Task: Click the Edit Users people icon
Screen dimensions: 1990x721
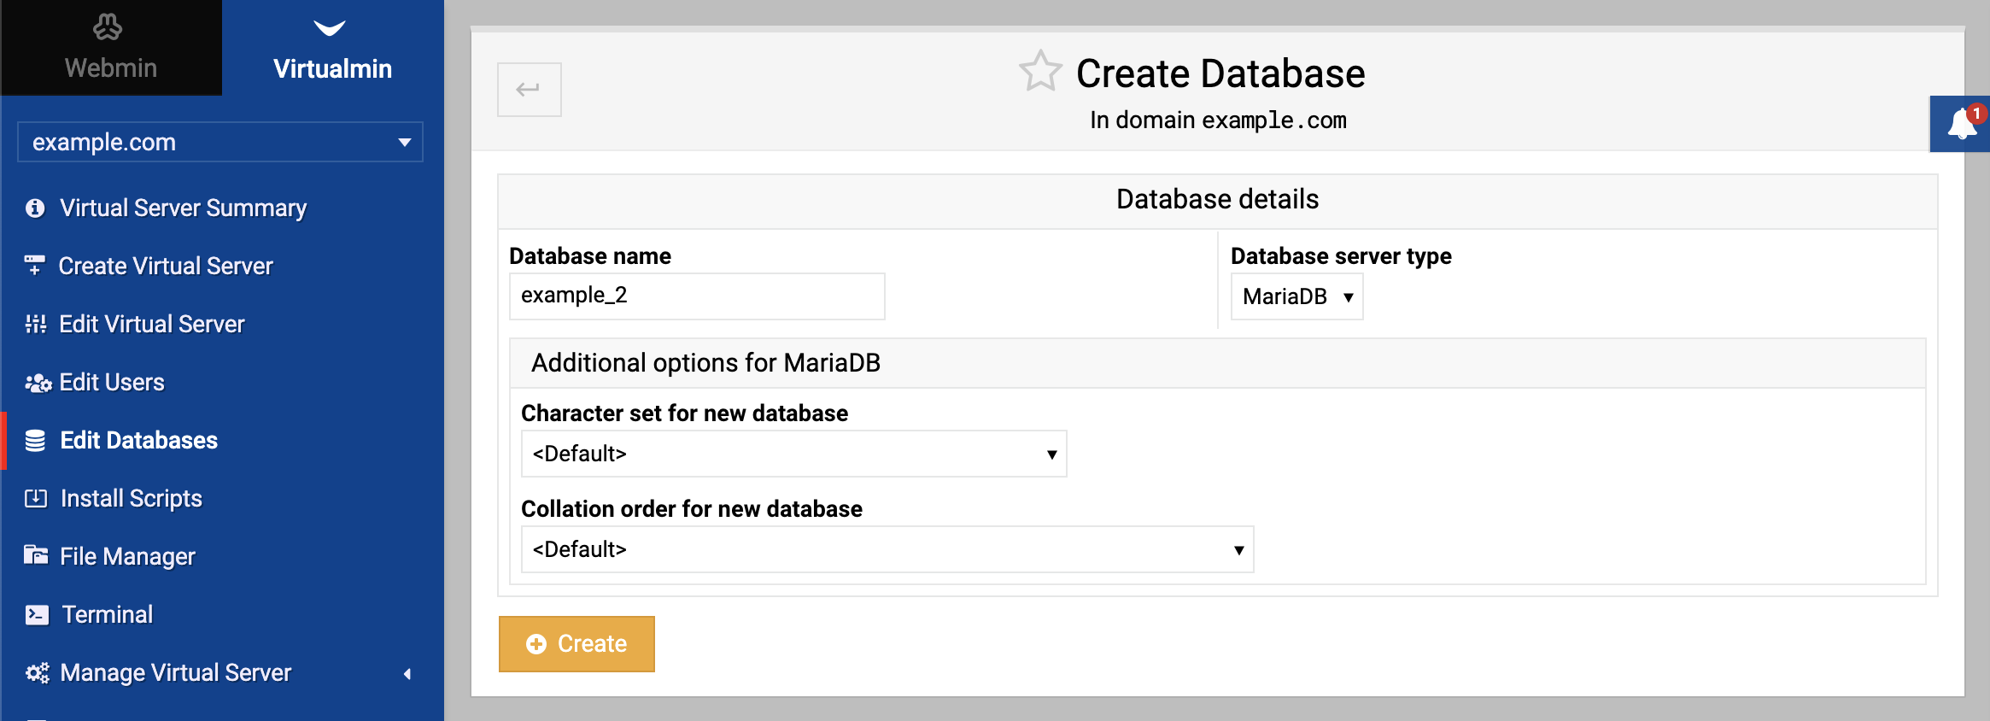Action: [38, 383]
